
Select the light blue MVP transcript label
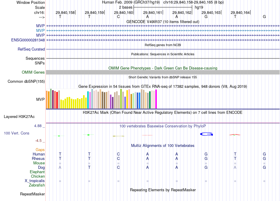40,31
